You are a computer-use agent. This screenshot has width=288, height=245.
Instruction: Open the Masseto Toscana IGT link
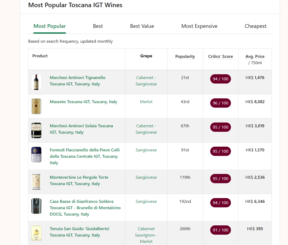(83, 102)
